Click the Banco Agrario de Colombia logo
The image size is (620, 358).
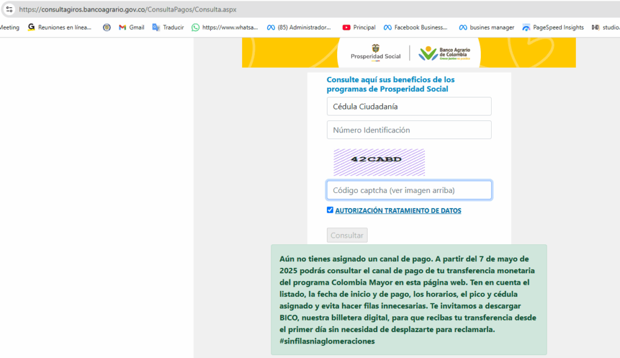[x=444, y=53]
